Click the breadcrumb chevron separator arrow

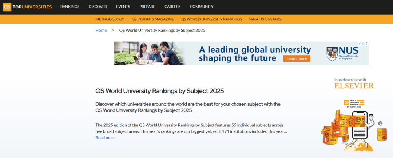113,30
